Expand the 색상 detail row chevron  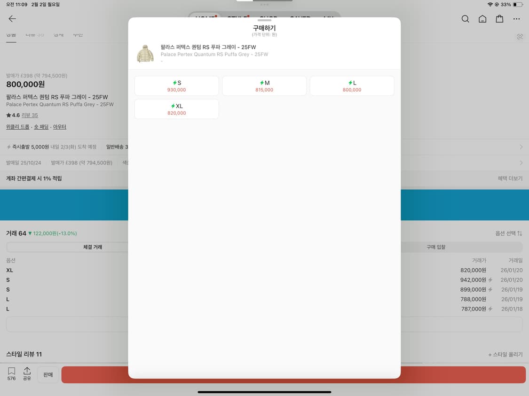(x=521, y=163)
